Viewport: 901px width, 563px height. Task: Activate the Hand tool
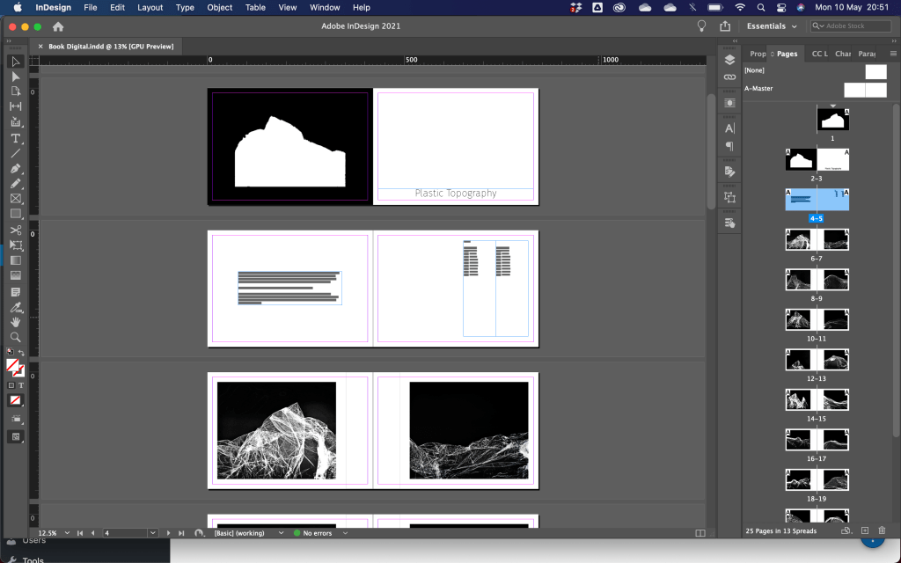[15, 322]
